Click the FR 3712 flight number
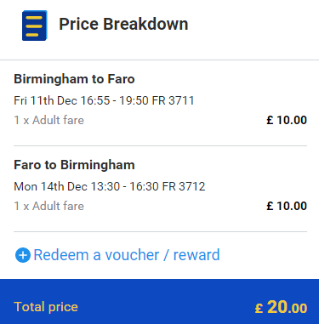 [184, 186]
